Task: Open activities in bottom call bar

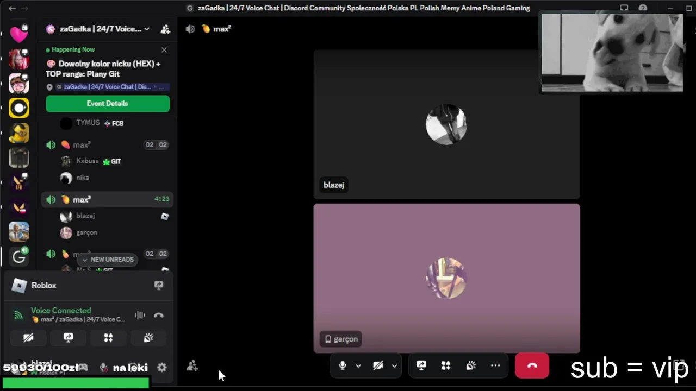Action: (x=446, y=365)
